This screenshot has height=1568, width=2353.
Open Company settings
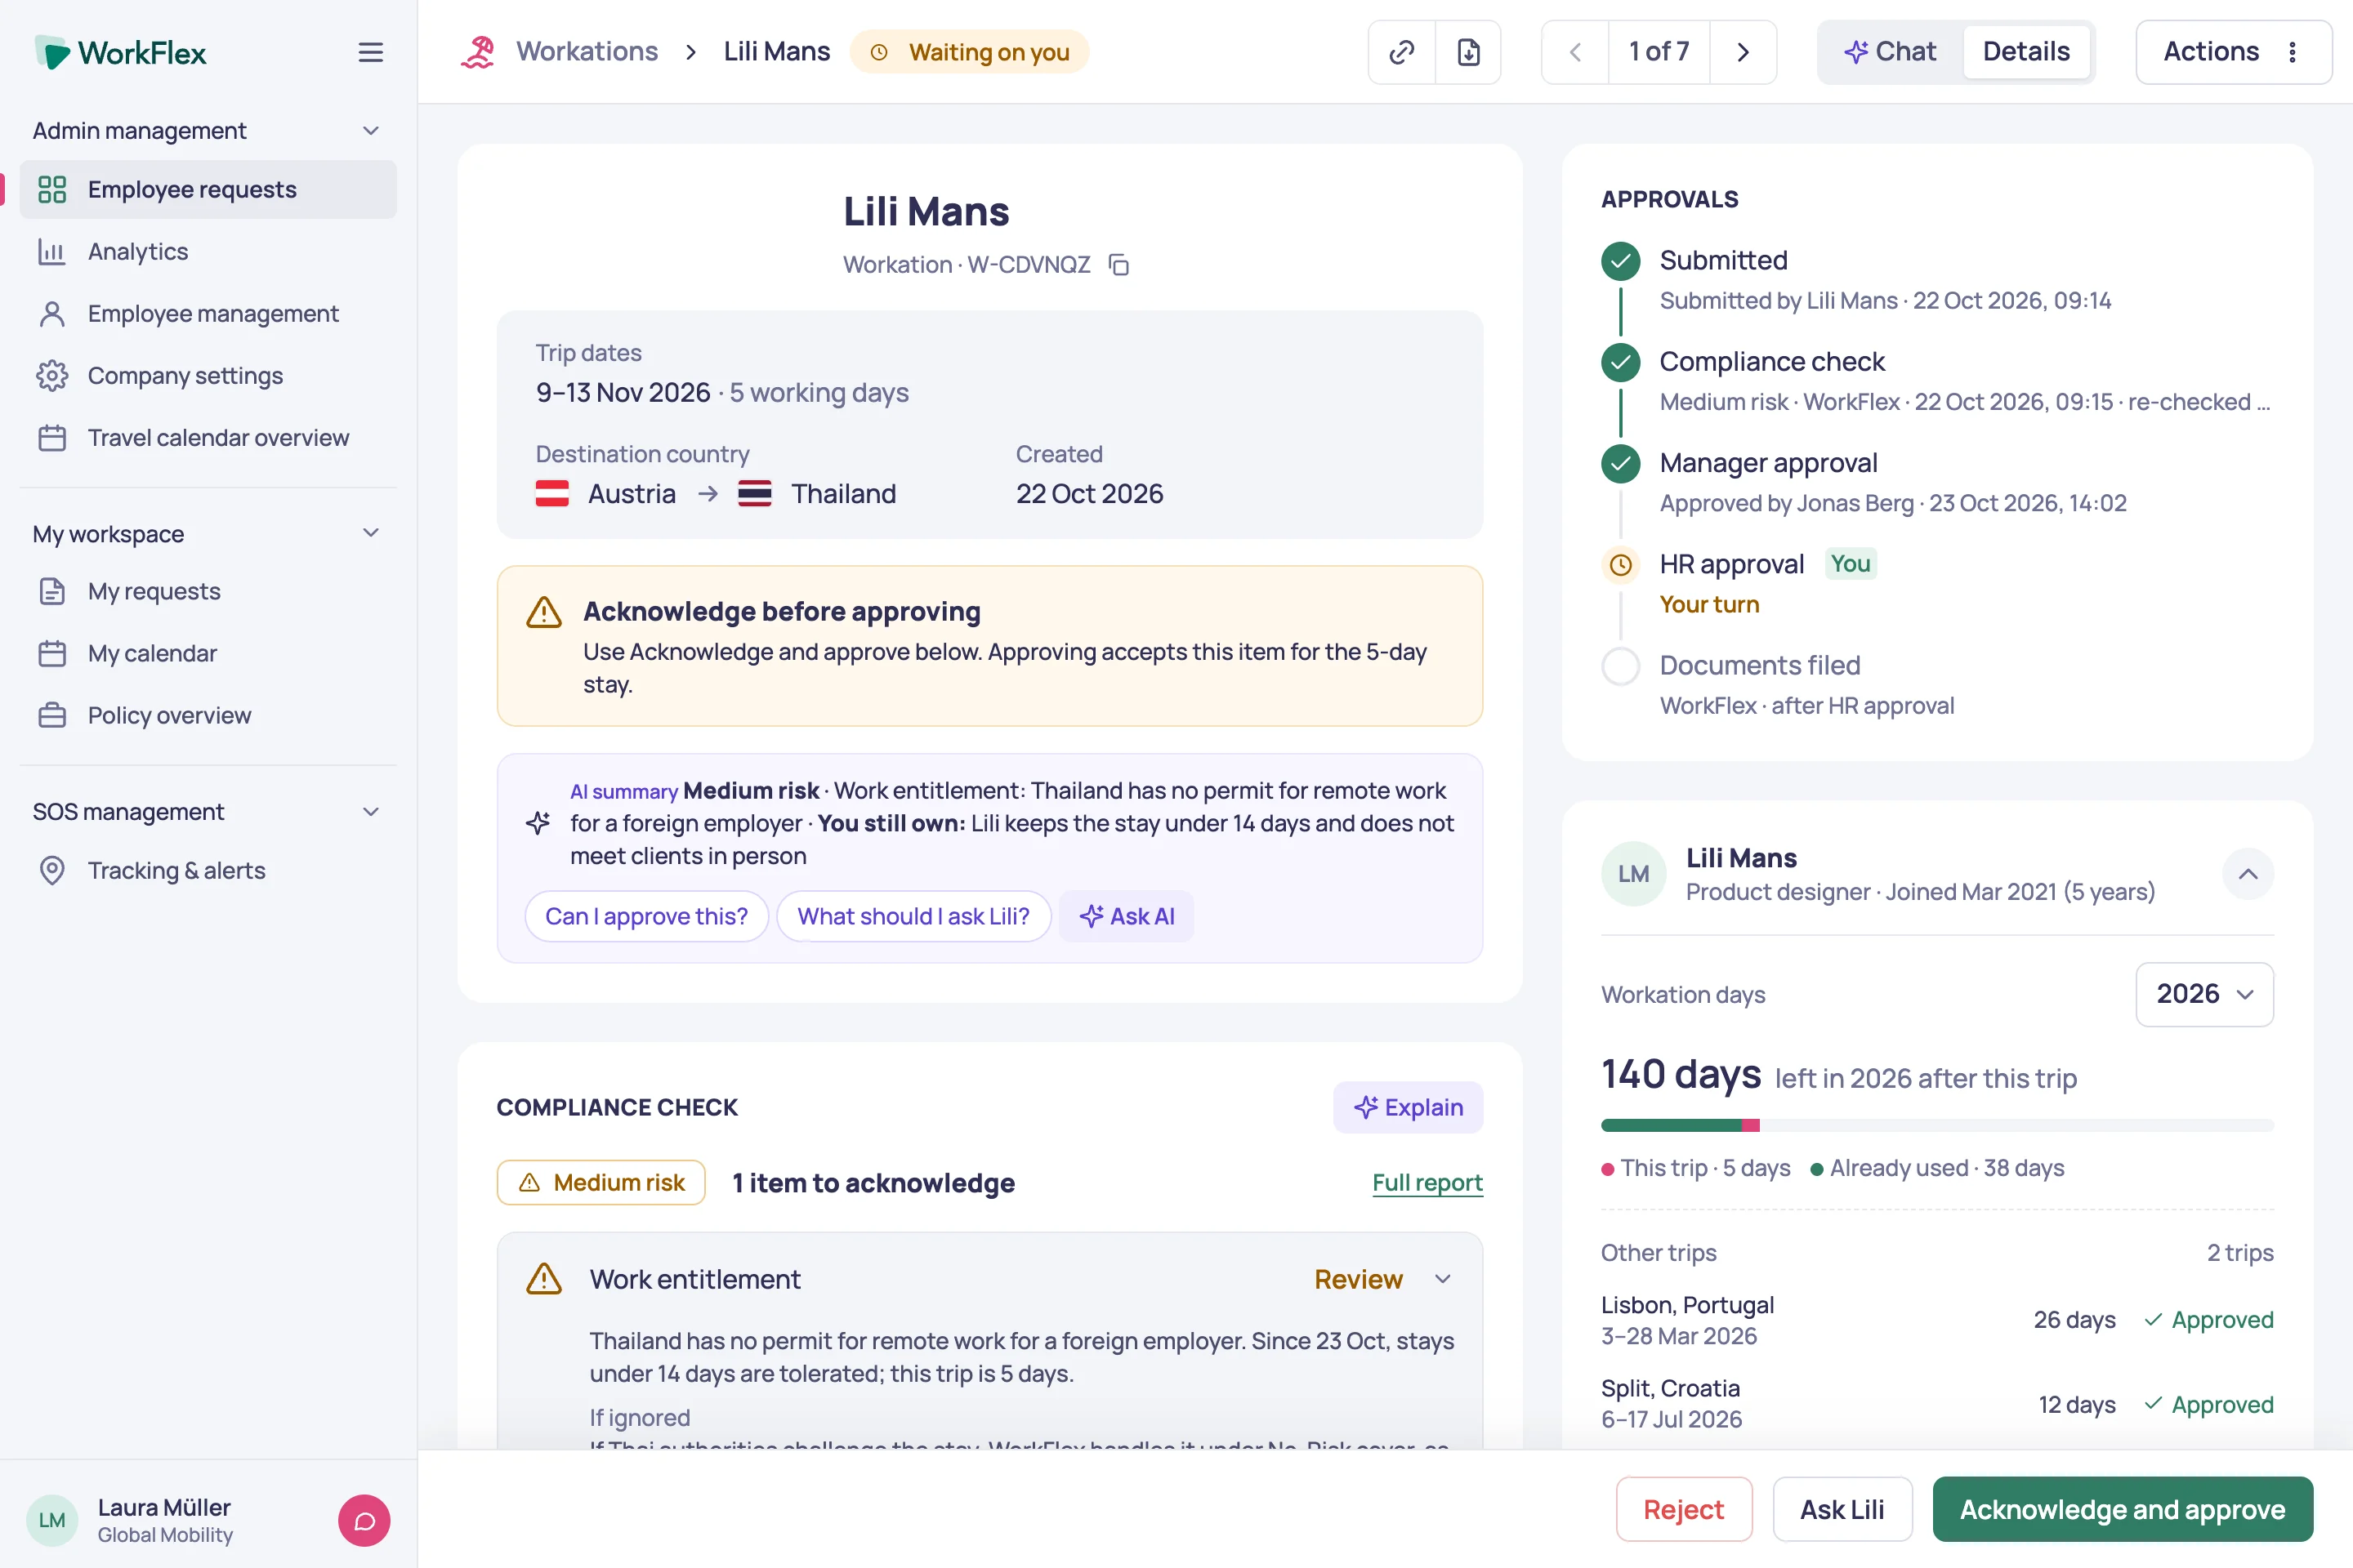pos(208,375)
